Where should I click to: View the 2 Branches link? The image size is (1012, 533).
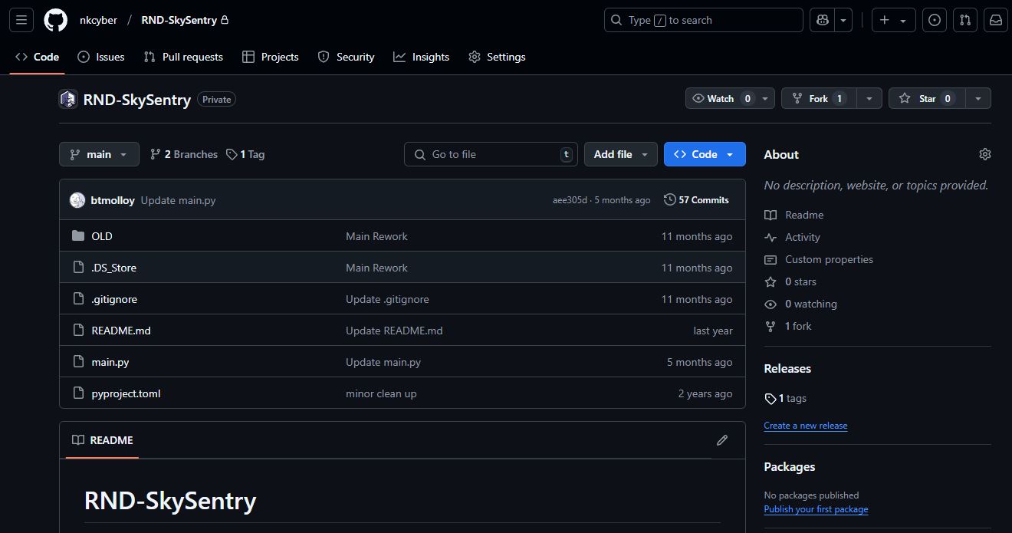tap(184, 154)
